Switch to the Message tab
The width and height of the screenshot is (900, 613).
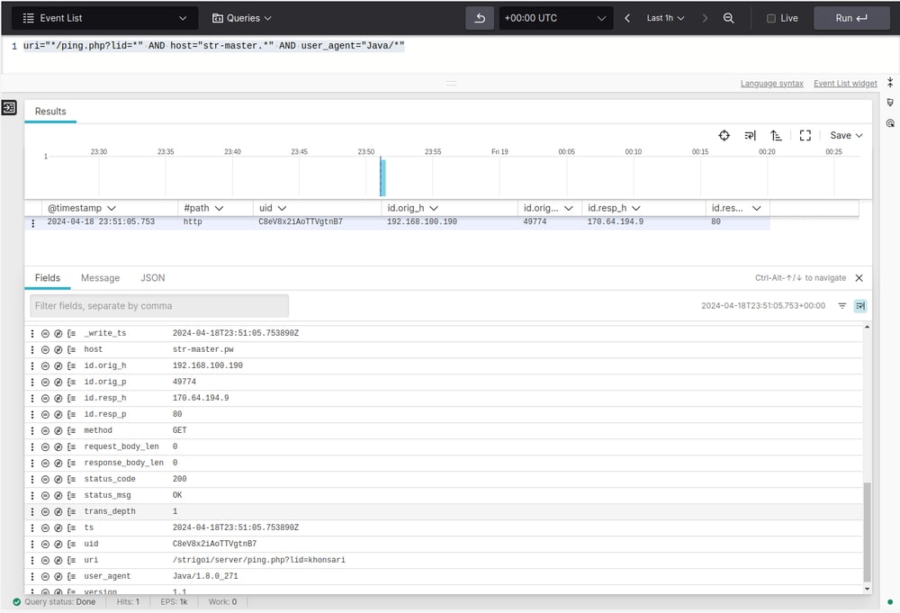[100, 278]
